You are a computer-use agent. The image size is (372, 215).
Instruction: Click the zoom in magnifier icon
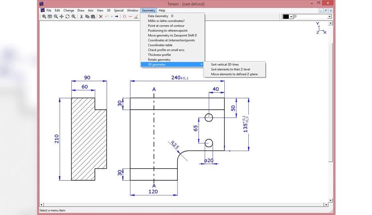(44, 16)
